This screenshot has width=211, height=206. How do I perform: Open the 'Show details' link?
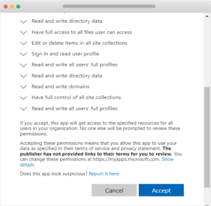[168, 159]
